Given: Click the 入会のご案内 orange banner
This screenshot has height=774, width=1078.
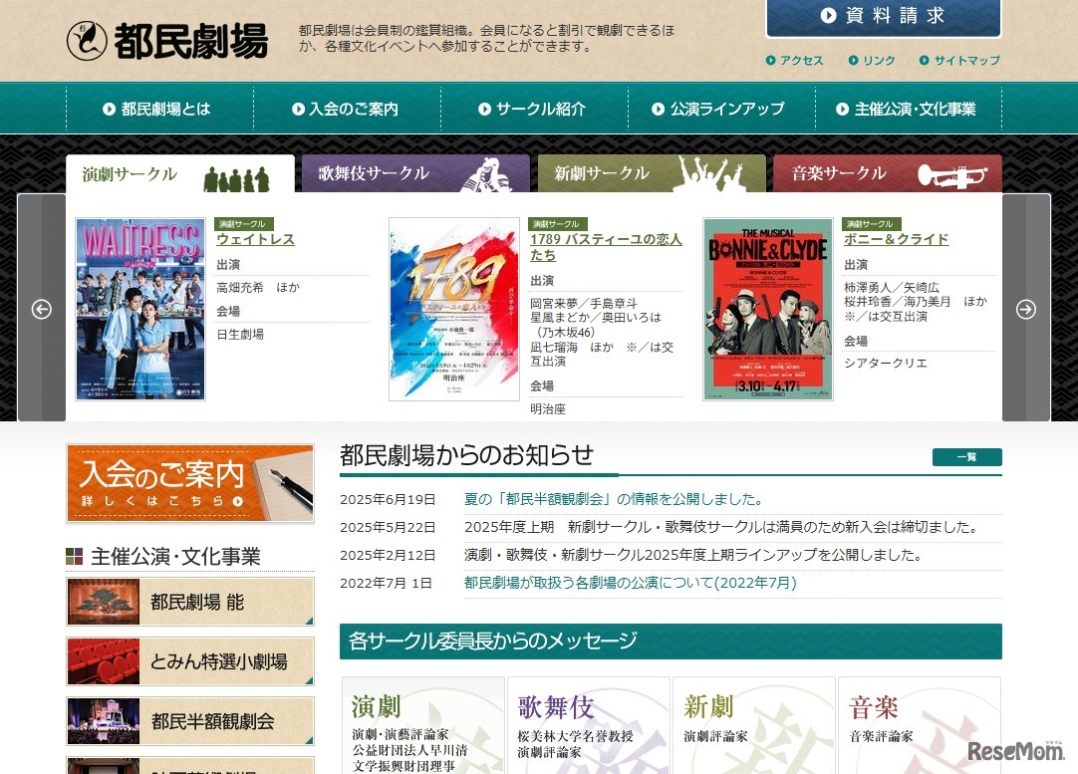Looking at the screenshot, I should tap(190, 483).
